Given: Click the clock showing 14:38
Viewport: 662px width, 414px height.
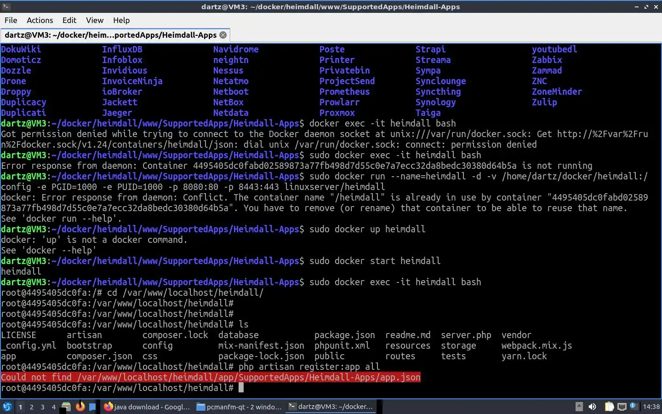Looking at the screenshot, I should [651, 407].
